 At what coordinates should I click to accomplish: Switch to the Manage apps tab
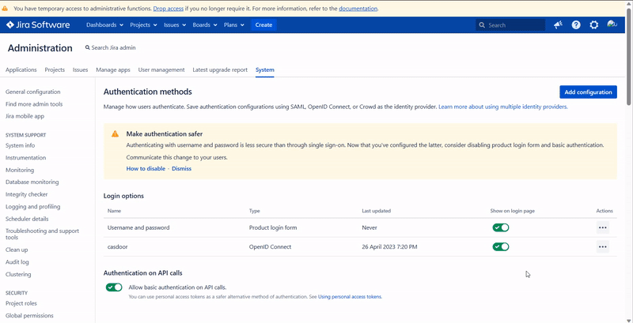[113, 69]
